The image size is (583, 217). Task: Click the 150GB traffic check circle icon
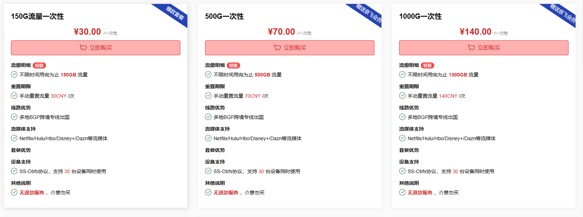point(14,74)
